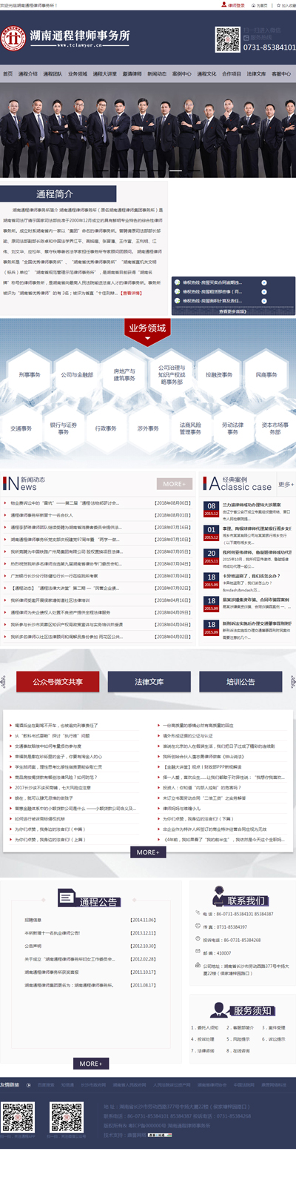Screen dimensions: 296x1177
Task: Select the 民商事务 hexagon
Action: pos(266,375)
